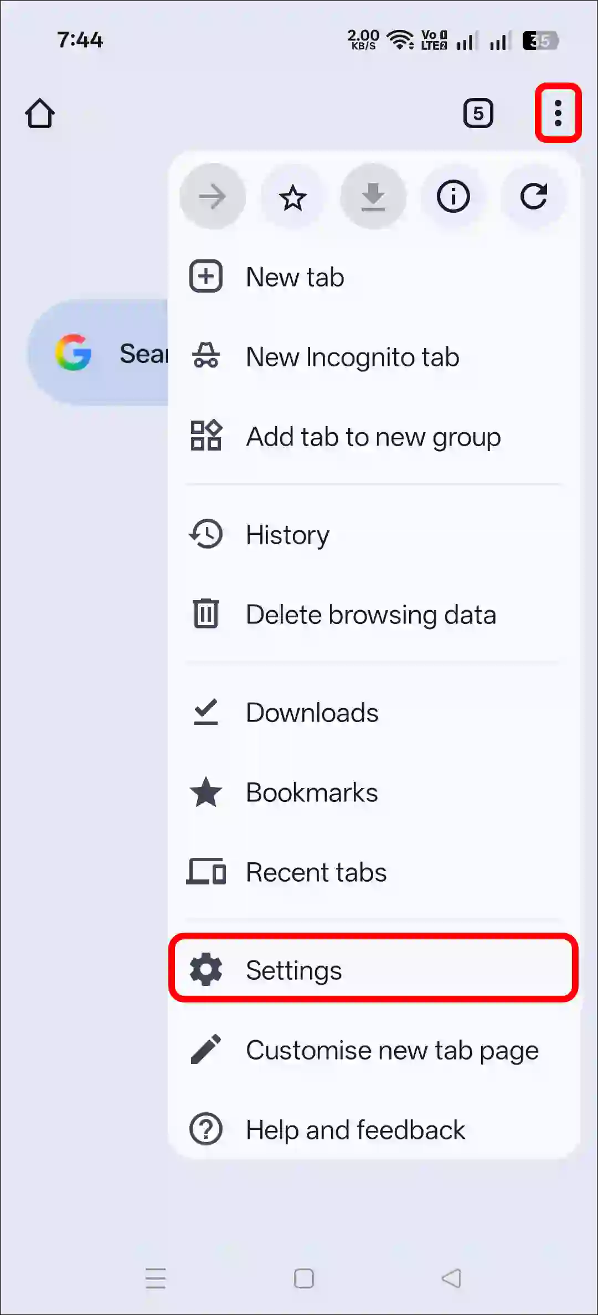This screenshot has height=1315, width=598.
Task: Open a New Incognito tab
Action: tap(352, 357)
